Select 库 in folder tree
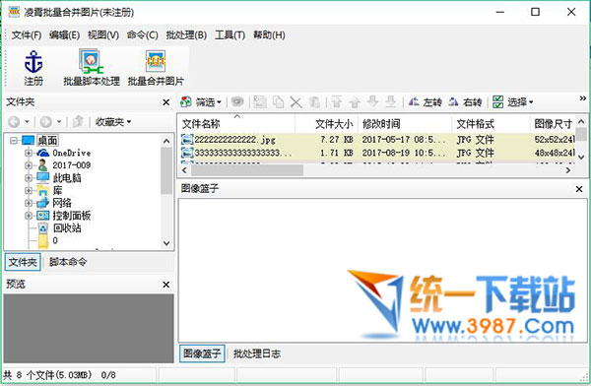Viewport: 591px width, 386px height. point(58,190)
